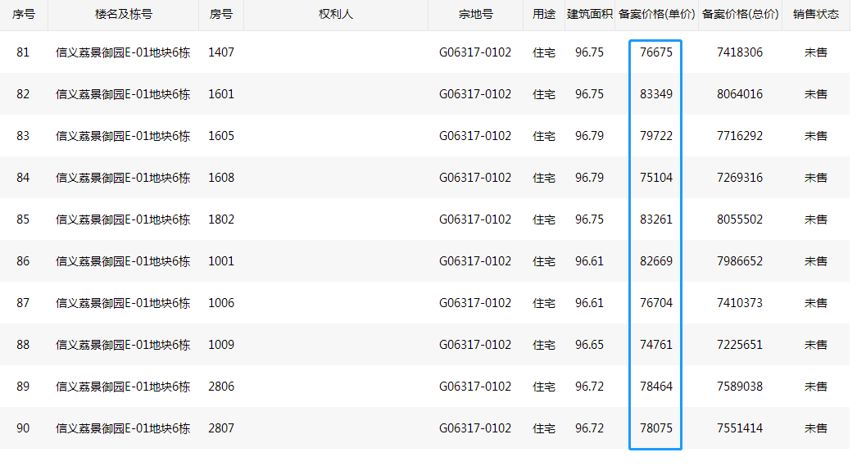Click building area 96.65 cell
Viewport: 866px width, 466px height.
[590, 345]
